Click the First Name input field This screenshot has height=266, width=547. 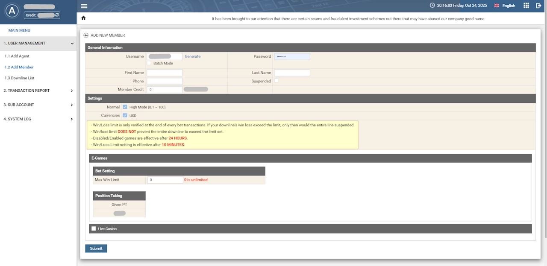point(165,73)
